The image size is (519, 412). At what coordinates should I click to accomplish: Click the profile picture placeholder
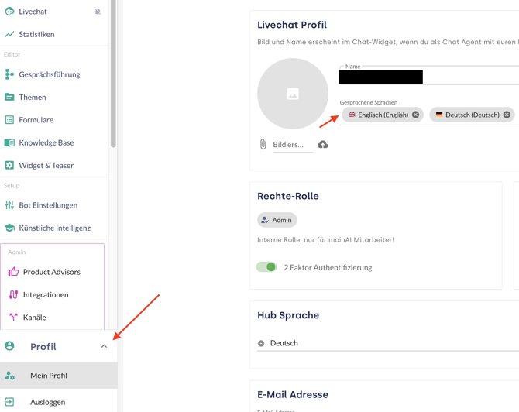[293, 94]
